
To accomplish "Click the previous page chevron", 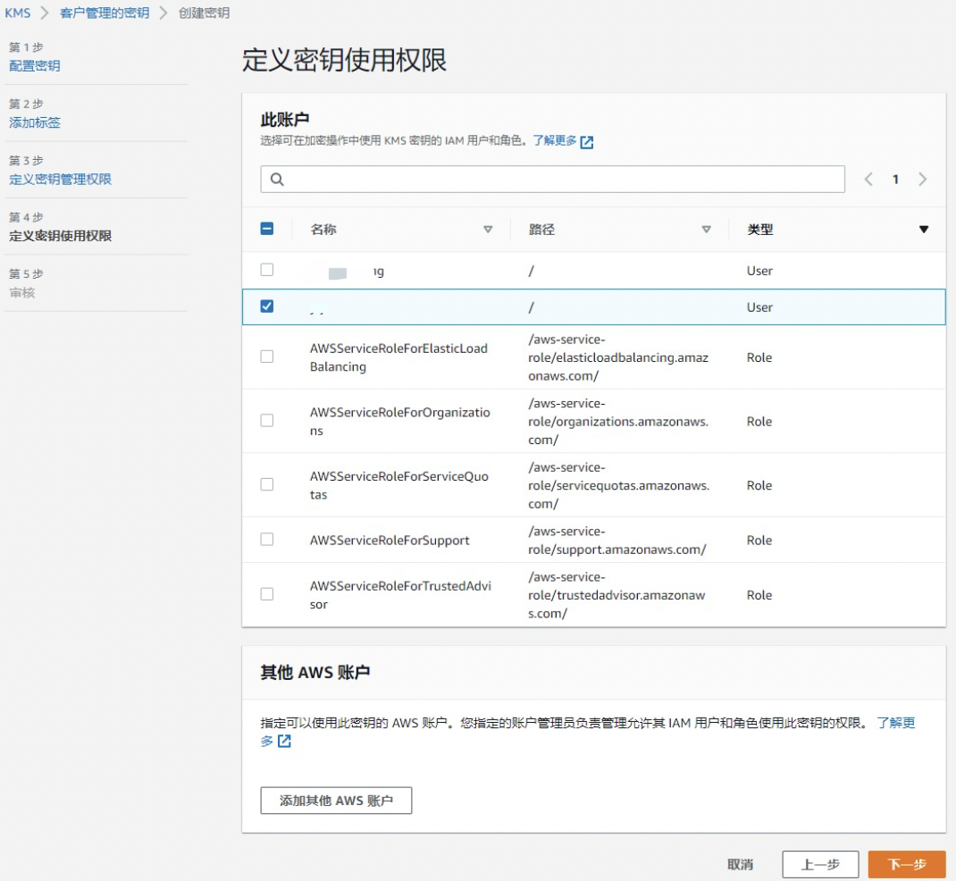I will click(868, 179).
